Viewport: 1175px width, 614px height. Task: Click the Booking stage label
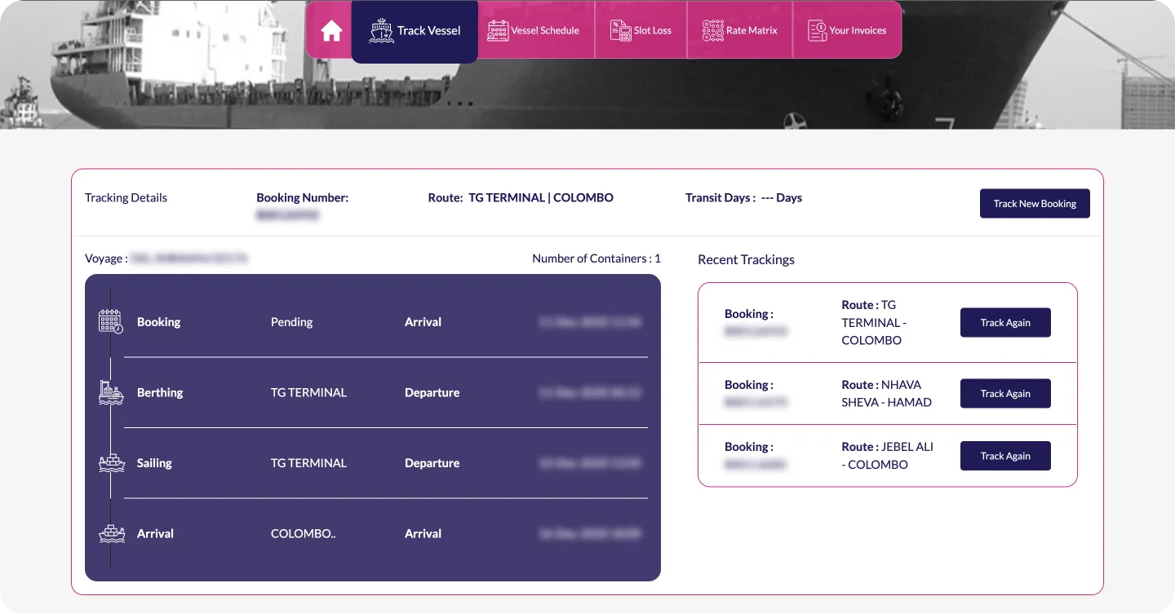point(158,322)
